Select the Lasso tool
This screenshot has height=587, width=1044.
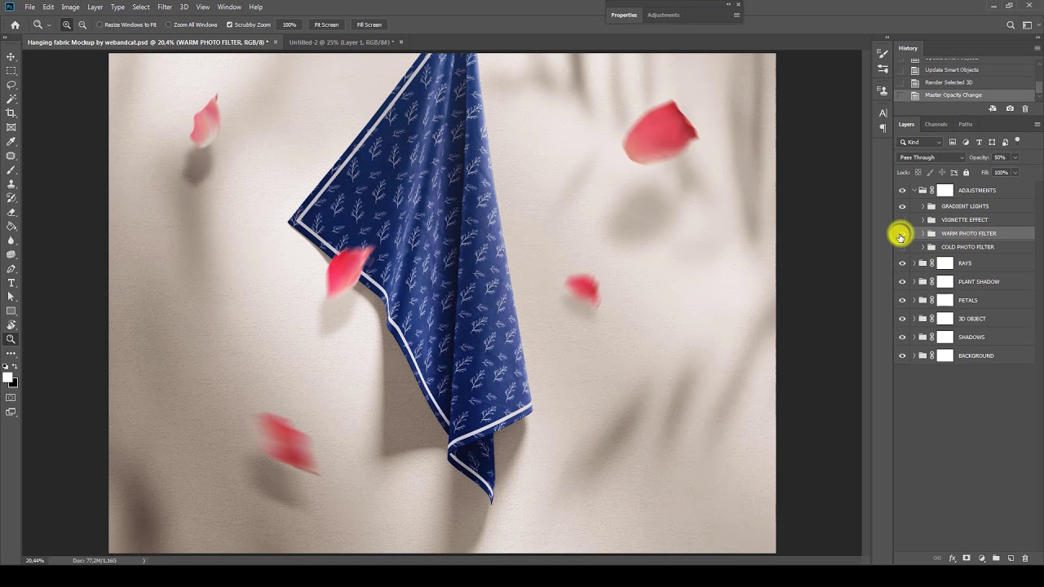point(11,85)
